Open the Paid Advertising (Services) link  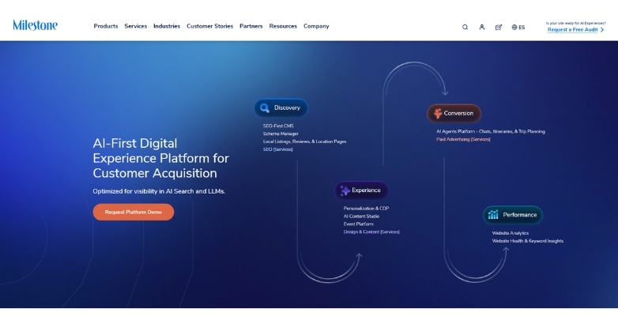(463, 140)
